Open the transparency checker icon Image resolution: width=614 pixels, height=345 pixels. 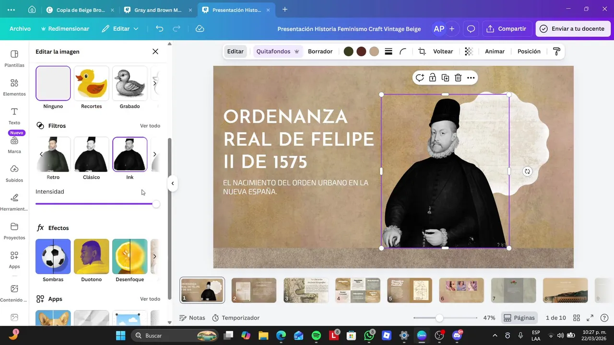(469, 51)
